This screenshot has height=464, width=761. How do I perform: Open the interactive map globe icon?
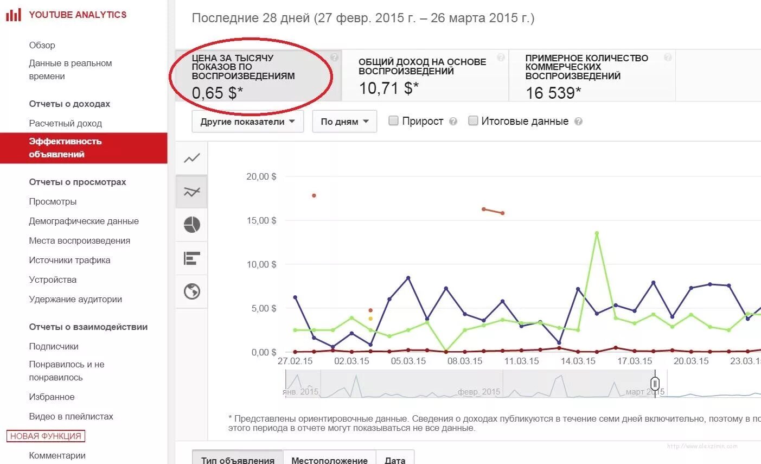coord(192,291)
